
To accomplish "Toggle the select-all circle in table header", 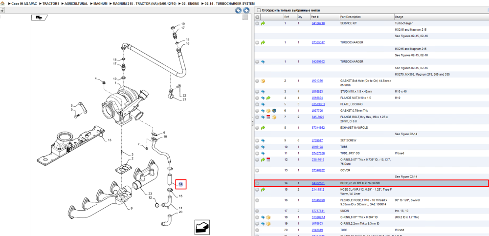I will [257, 17].
